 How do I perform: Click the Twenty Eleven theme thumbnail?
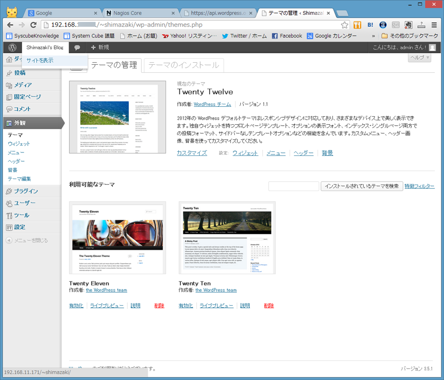pyautogui.click(x=117, y=238)
